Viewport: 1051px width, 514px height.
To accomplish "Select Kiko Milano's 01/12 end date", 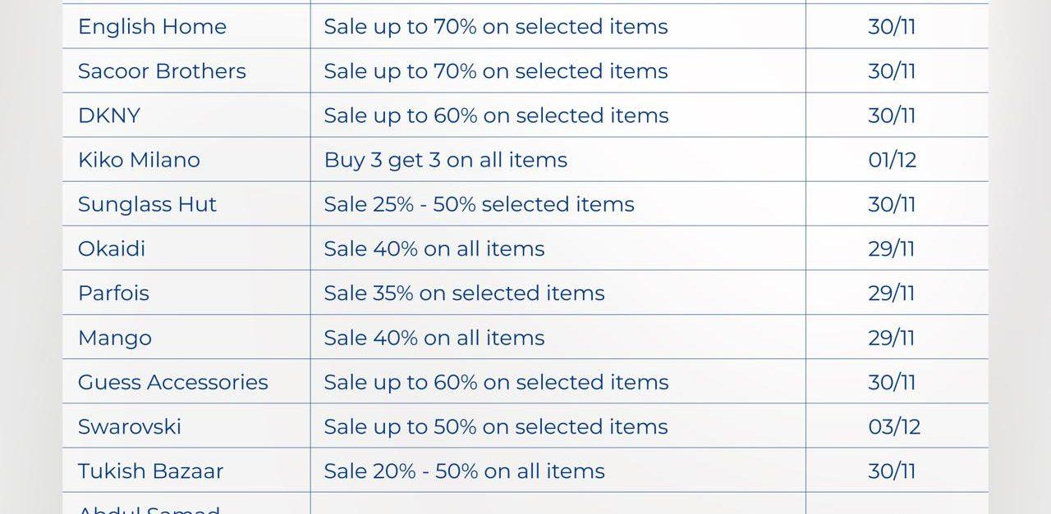I will (892, 160).
